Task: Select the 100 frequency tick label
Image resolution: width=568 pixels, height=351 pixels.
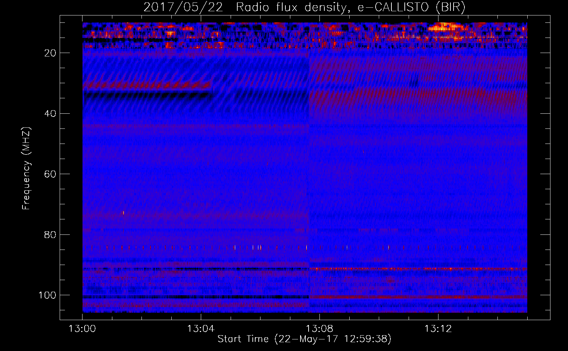Action: point(47,295)
